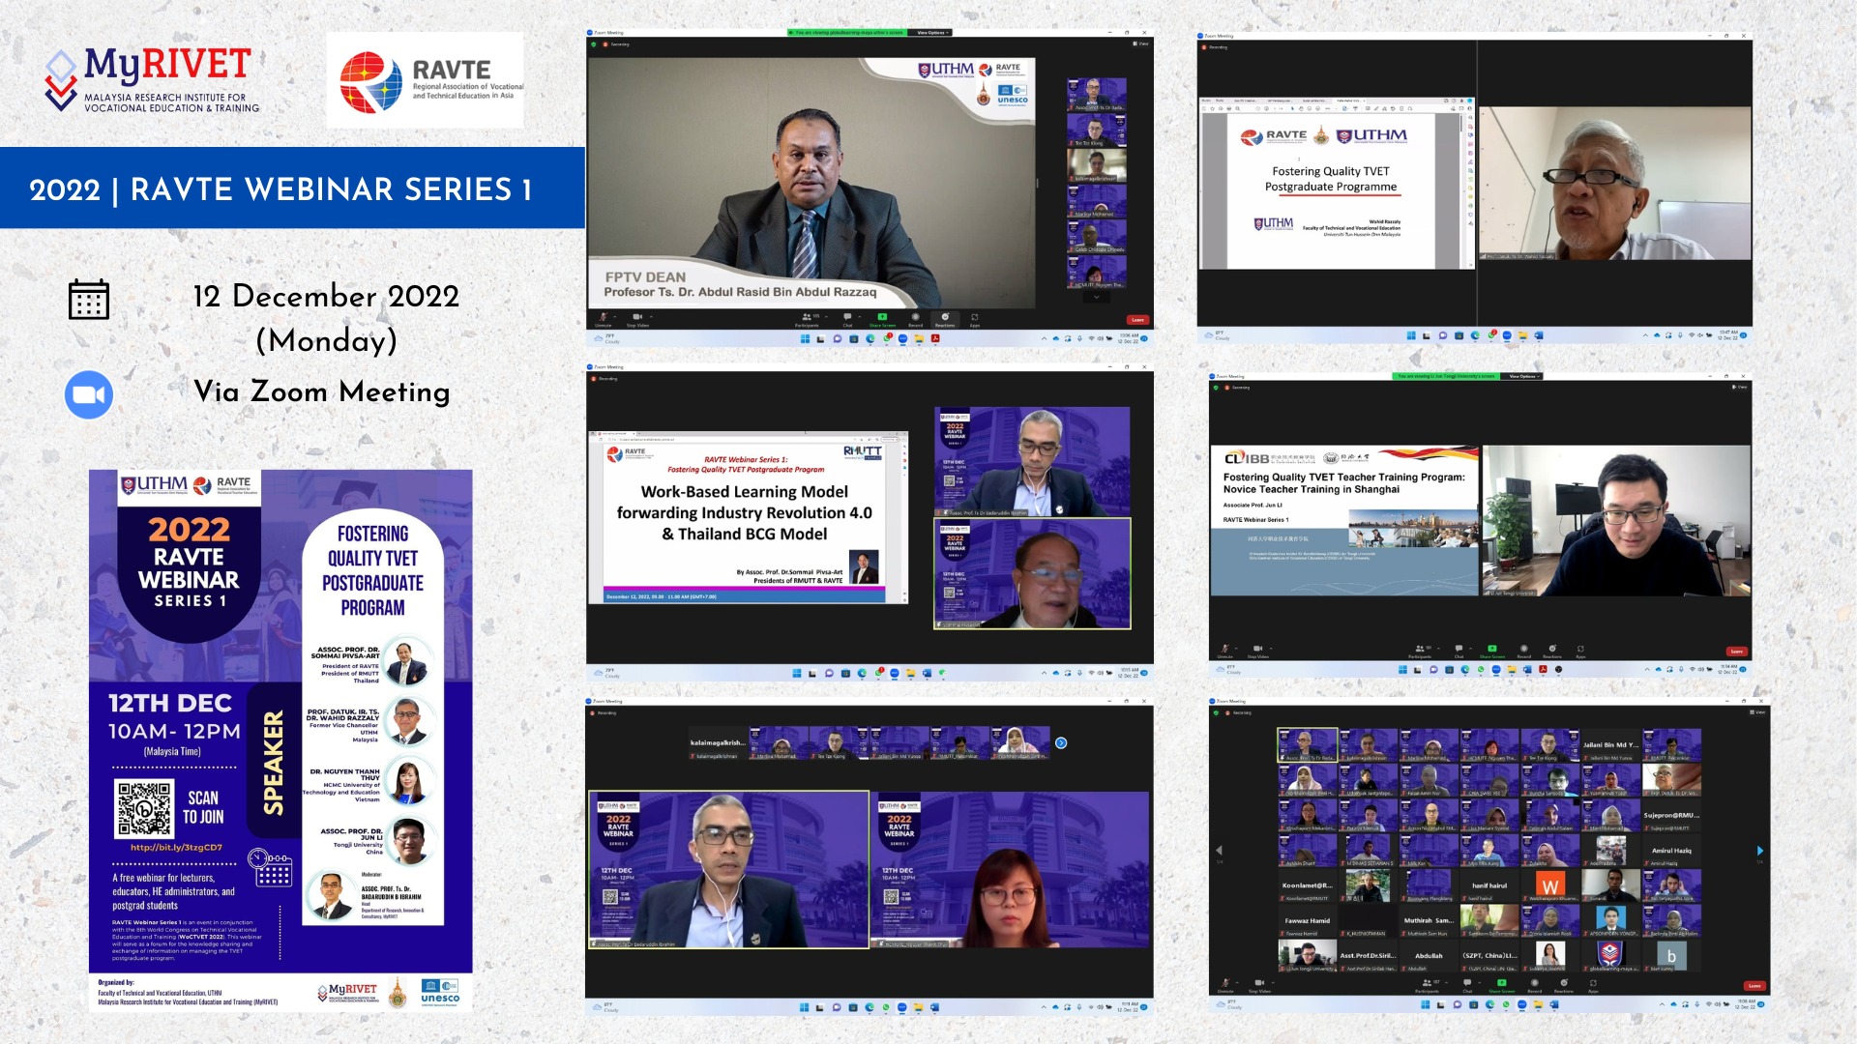The width and height of the screenshot is (1857, 1044).
Task: Click Share Screen in the gallery view Zoom window
Action: click(1502, 986)
